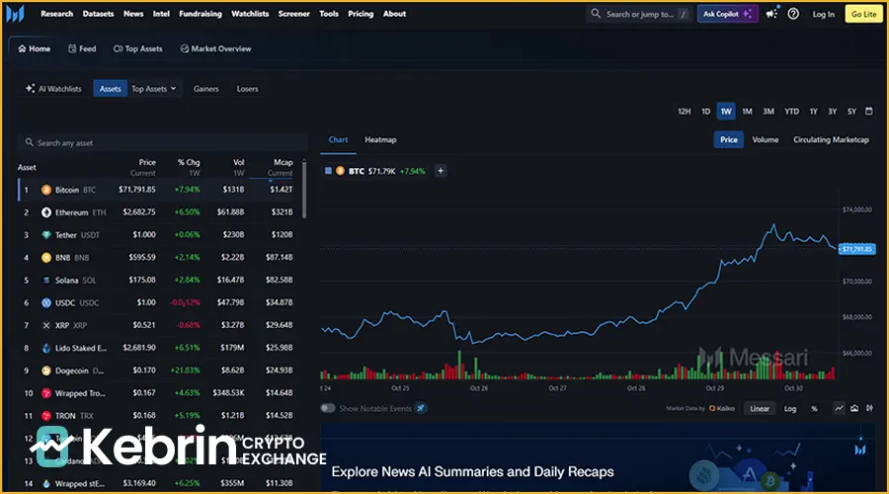The image size is (889, 494).
Task: Click the rocket icon beside Notable Events
Action: click(x=421, y=408)
